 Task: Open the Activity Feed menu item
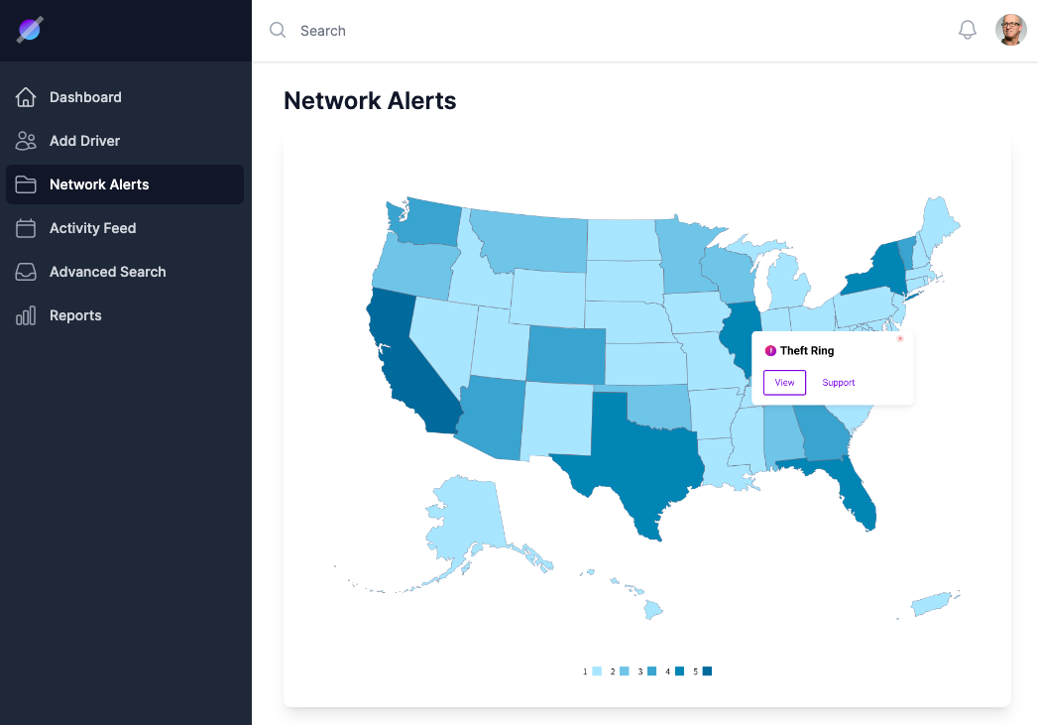92,228
